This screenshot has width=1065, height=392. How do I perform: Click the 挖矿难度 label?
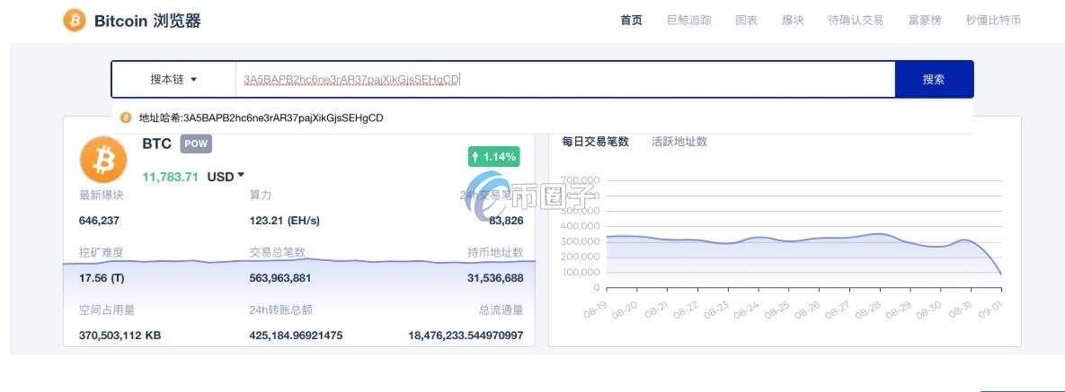(x=102, y=252)
